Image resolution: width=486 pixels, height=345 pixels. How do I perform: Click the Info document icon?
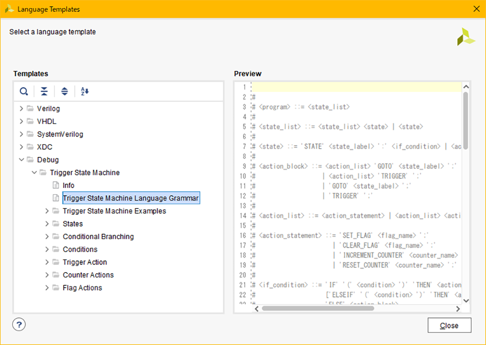(x=56, y=185)
